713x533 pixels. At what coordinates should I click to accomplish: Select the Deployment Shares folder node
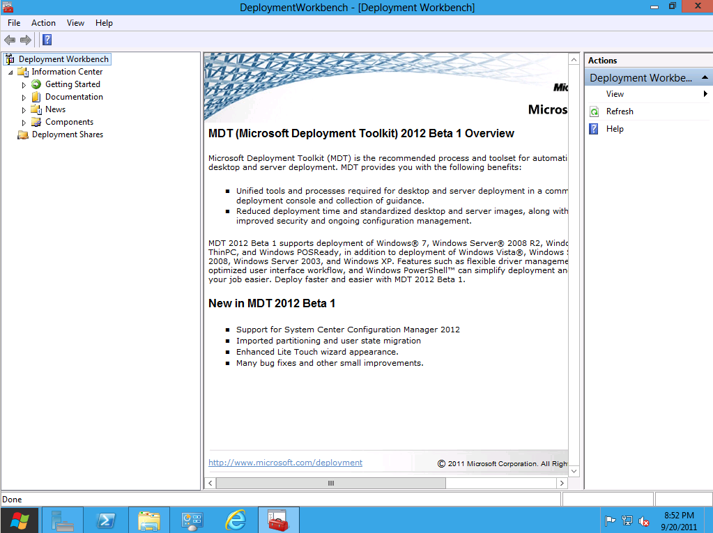pos(67,134)
